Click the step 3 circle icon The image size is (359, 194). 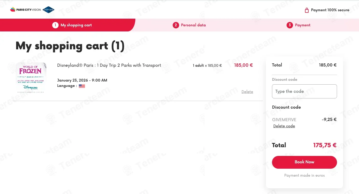point(290,25)
